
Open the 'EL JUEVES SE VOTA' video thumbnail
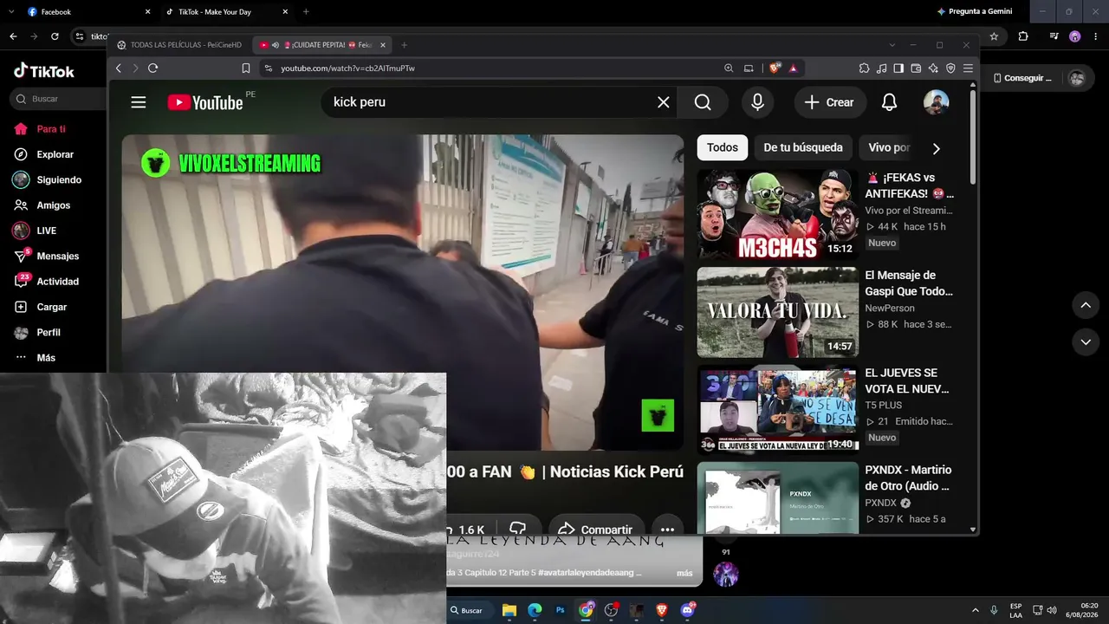click(778, 410)
